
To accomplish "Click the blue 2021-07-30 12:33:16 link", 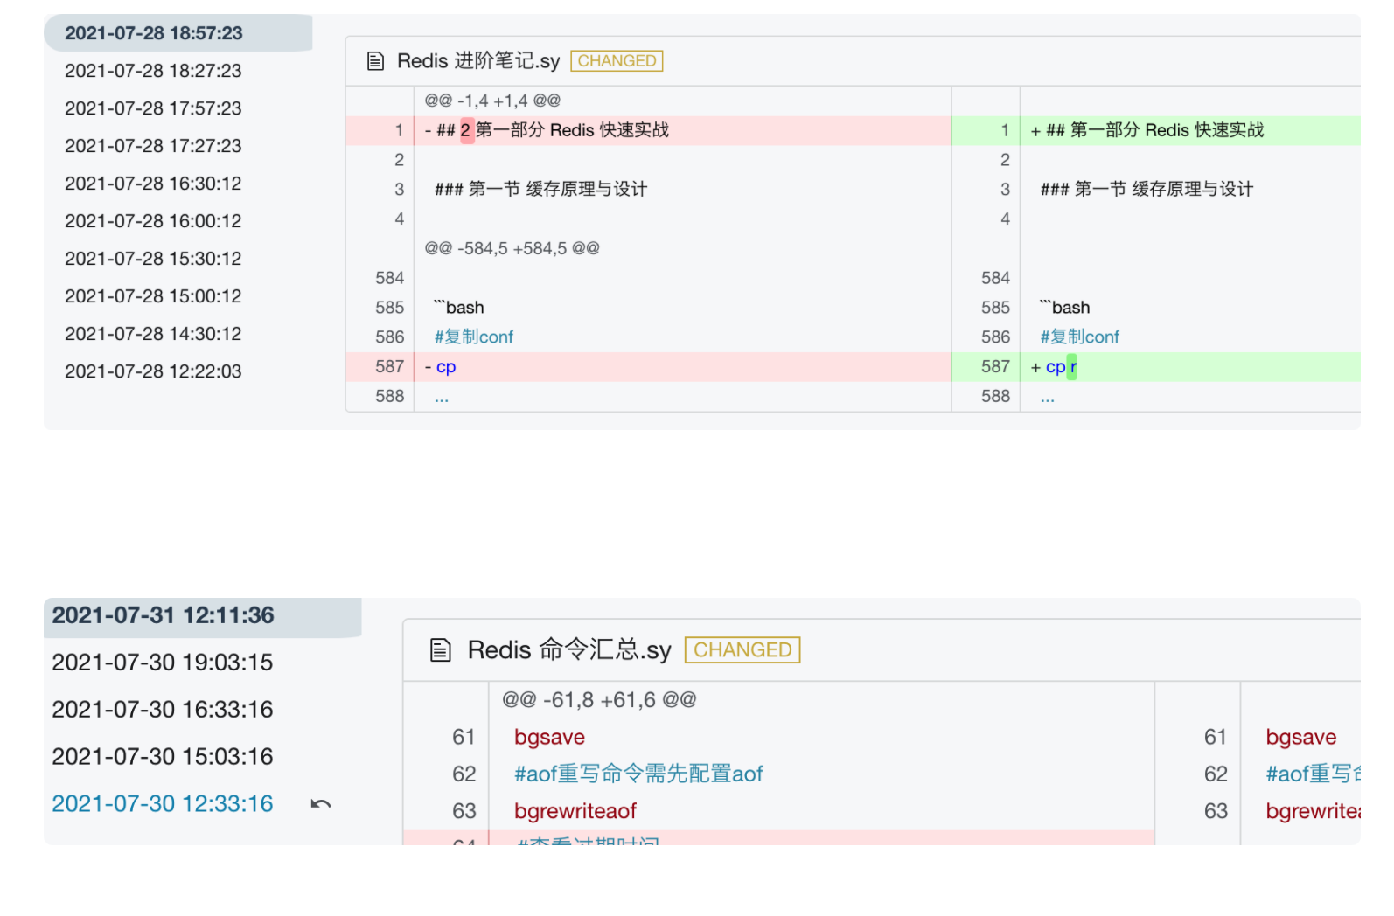I will [163, 804].
